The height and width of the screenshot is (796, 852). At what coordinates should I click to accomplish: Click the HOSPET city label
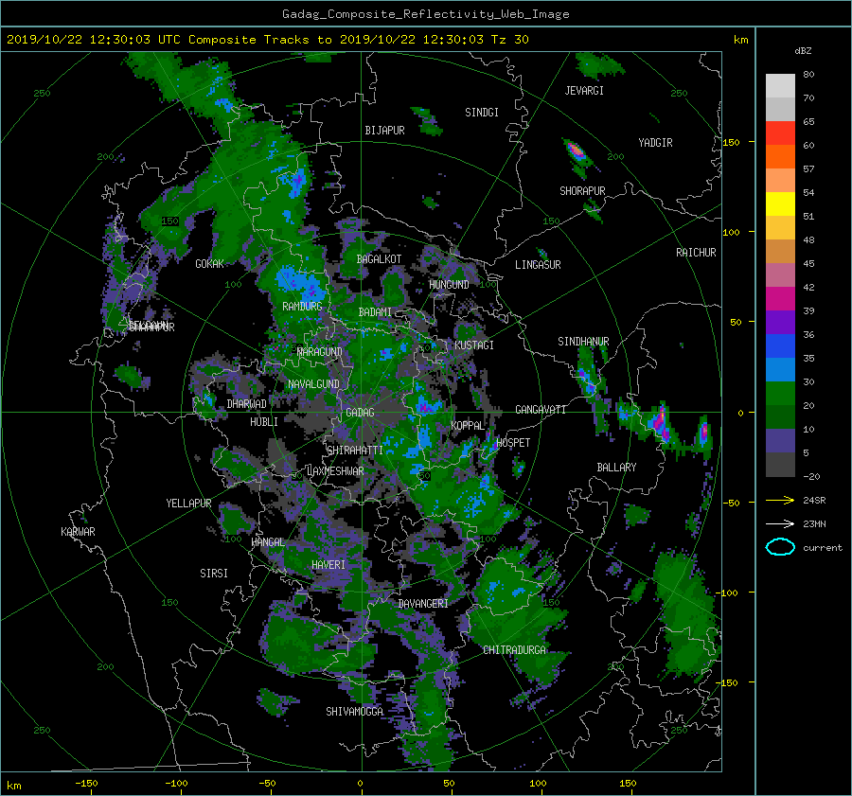[513, 443]
